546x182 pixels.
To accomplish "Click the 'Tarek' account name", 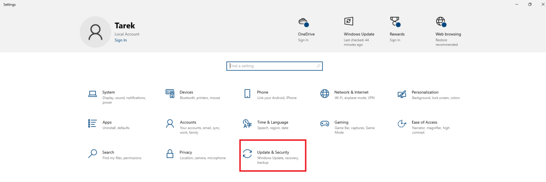I will [x=125, y=26].
